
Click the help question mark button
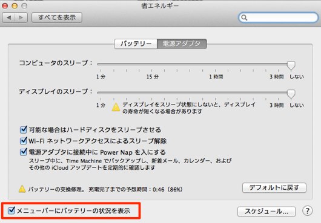[307, 211]
